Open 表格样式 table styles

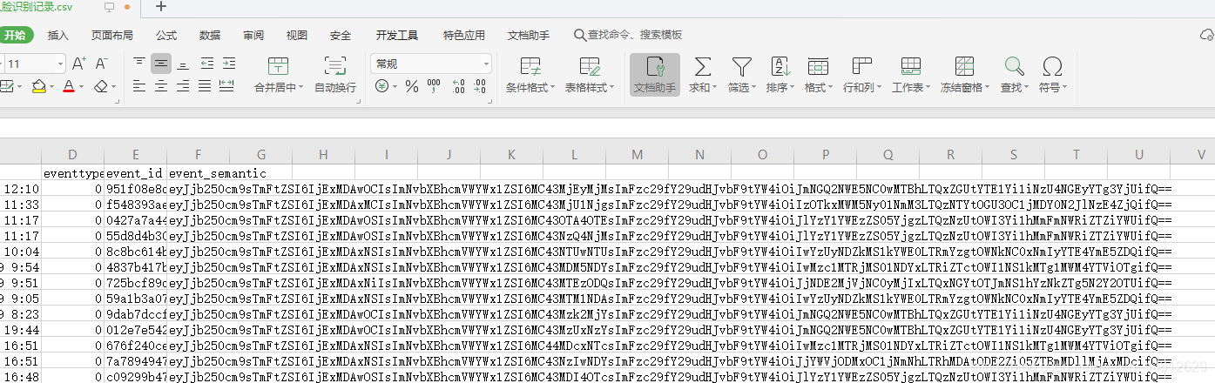pyautogui.click(x=590, y=74)
